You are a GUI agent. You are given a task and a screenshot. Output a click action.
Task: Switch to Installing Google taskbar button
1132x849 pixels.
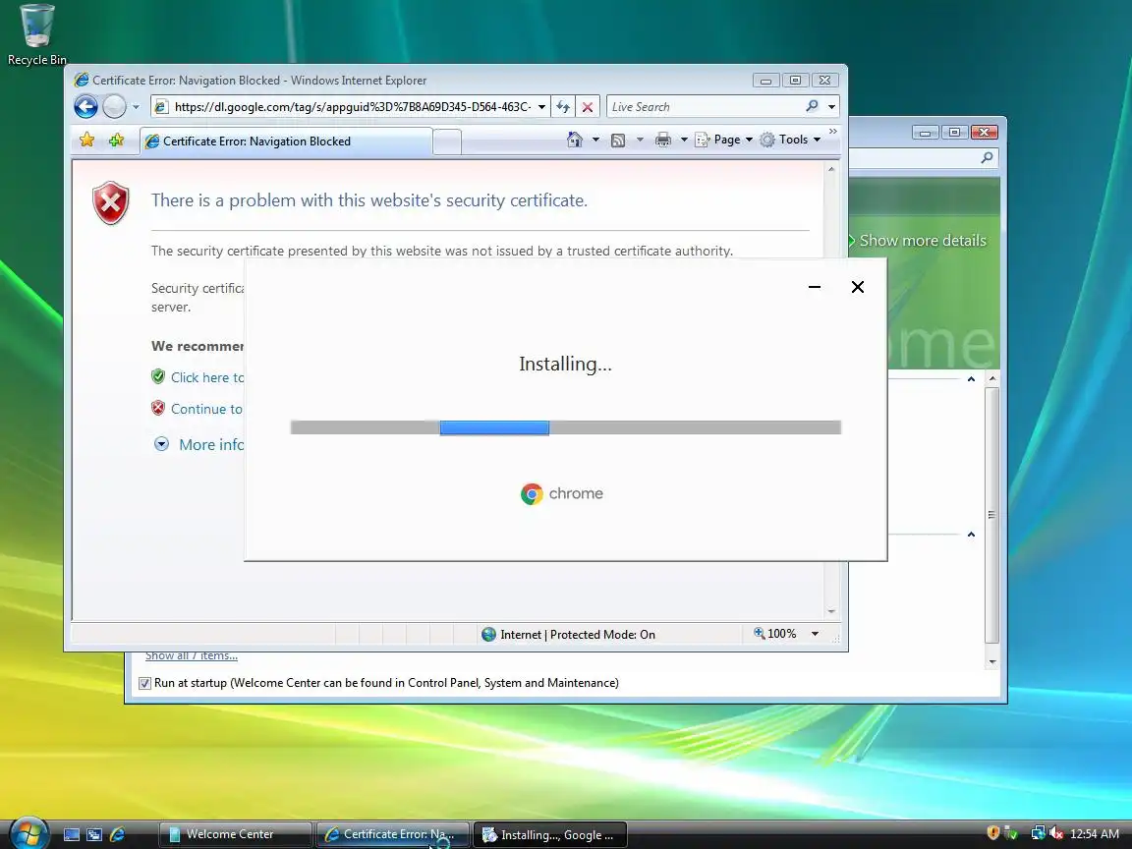[x=550, y=834]
